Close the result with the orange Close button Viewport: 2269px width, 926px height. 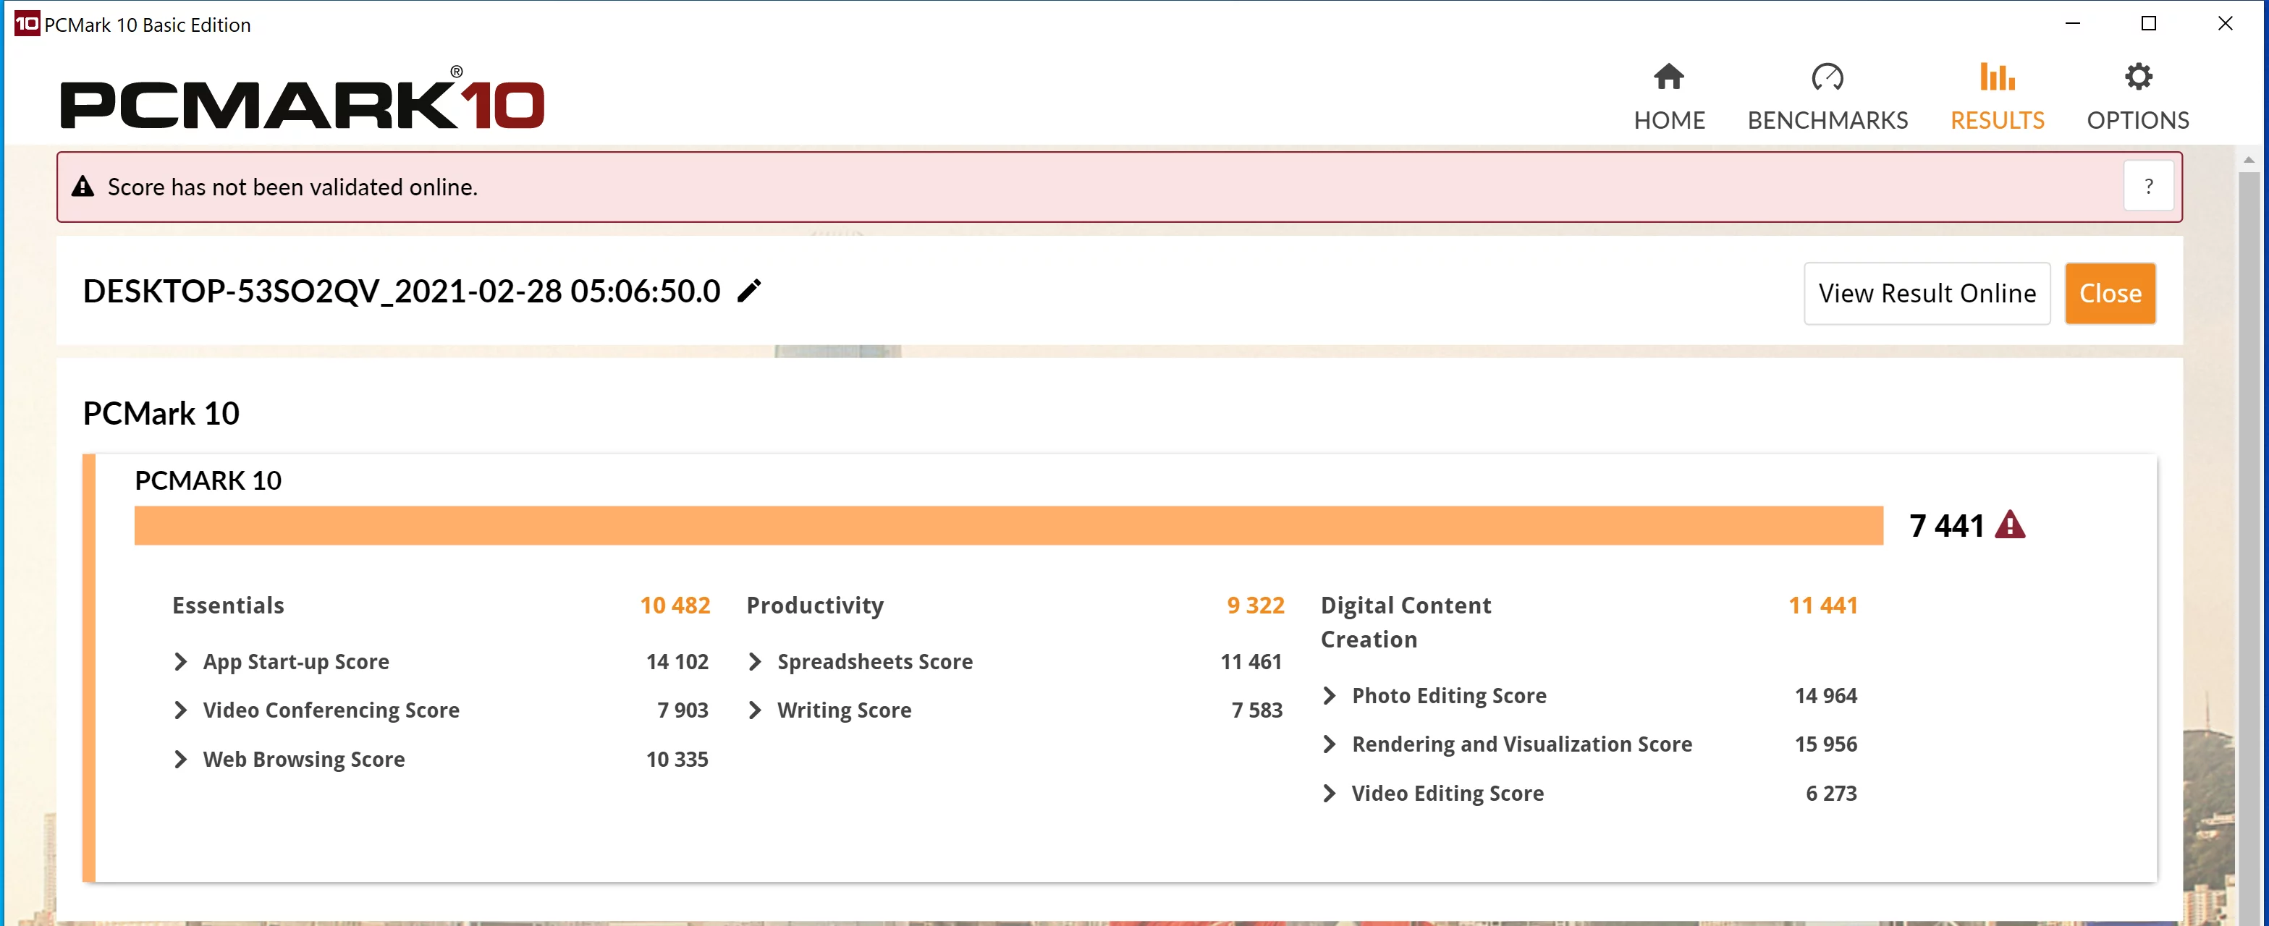(x=2110, y=293)
